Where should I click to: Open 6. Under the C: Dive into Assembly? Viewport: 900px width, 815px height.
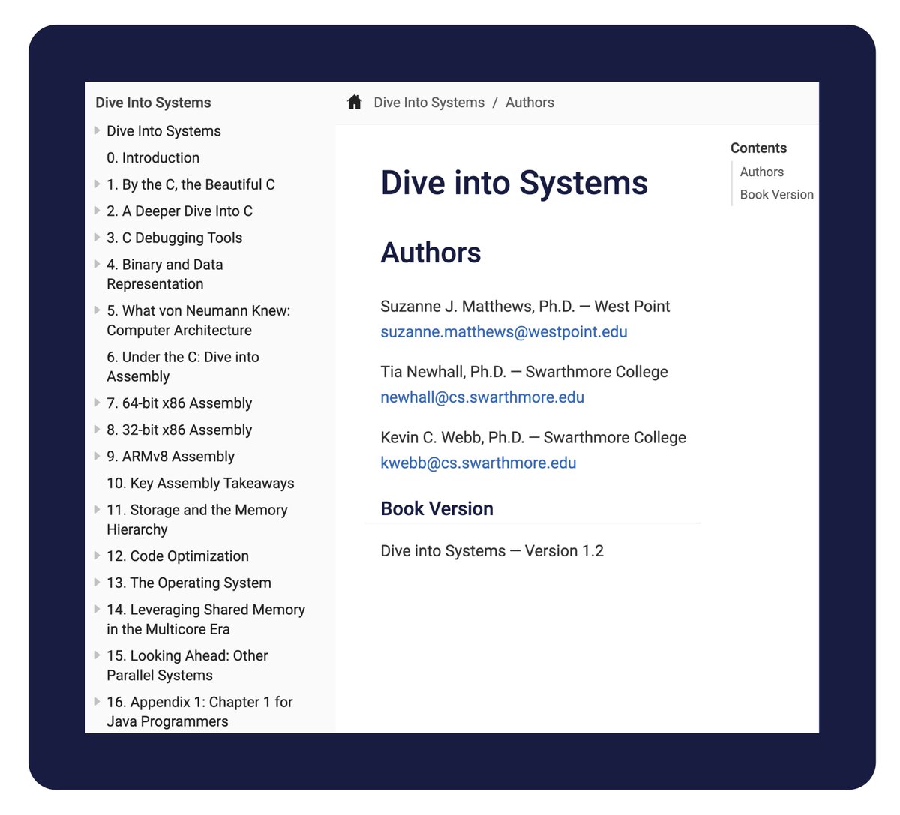pos(183,367)
